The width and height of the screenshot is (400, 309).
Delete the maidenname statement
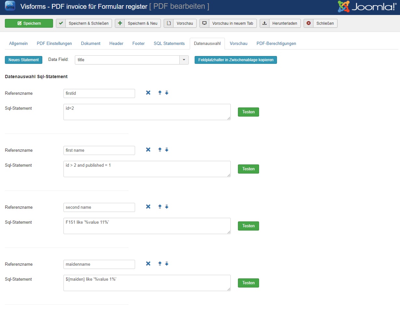click(148, 264)
